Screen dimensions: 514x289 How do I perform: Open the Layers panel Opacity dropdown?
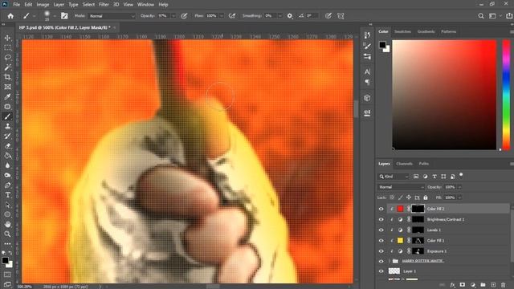(x=459, y=187)
